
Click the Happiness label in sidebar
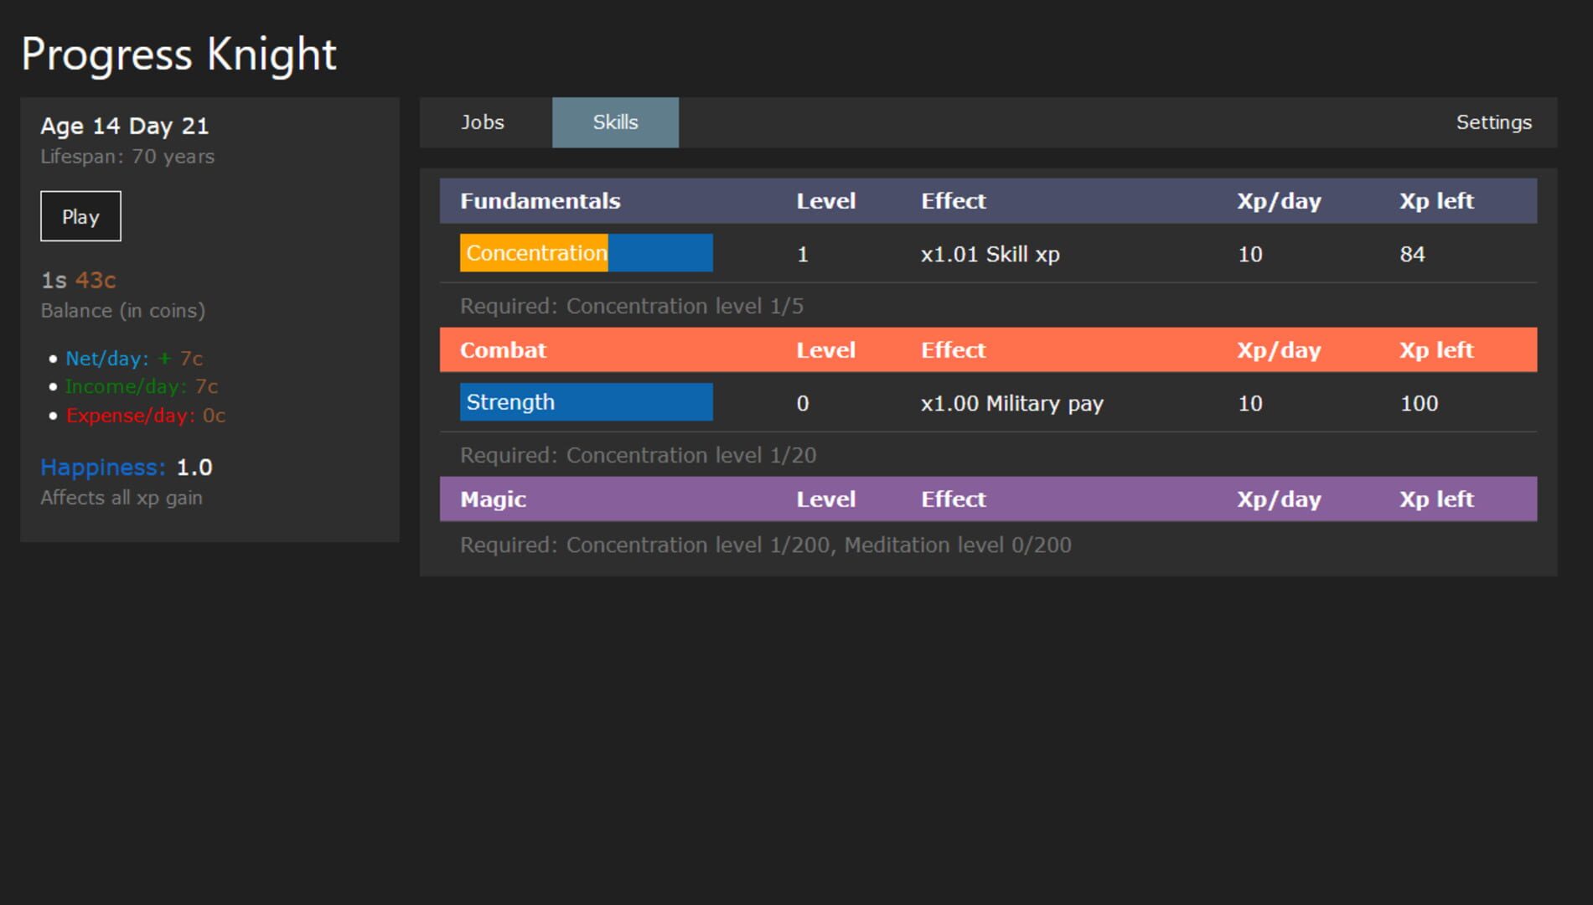(103, 468)
